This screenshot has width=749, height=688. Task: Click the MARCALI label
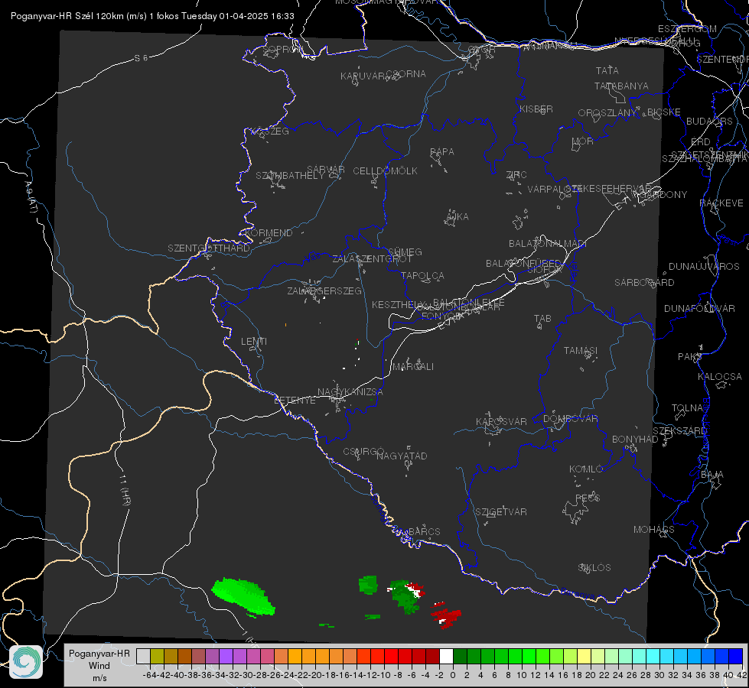[413, 367]
